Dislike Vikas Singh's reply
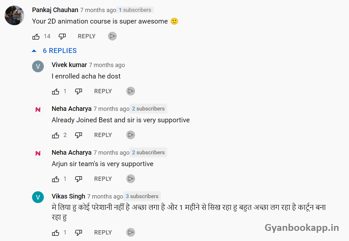The image size is (349, 241). click(79, 232)
